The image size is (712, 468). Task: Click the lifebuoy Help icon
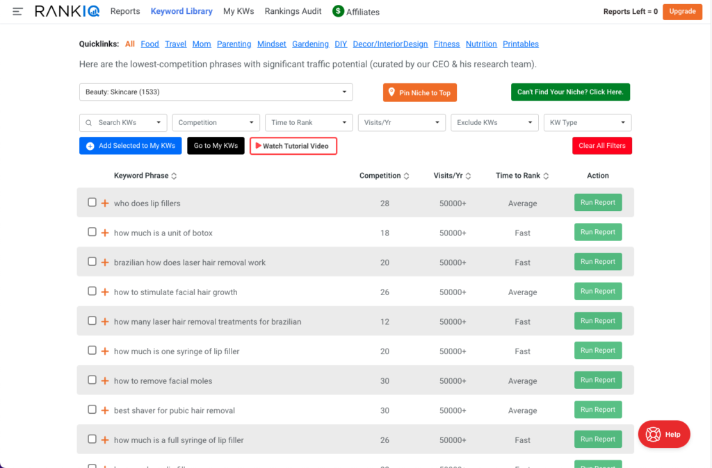click(x=654, y=435)
